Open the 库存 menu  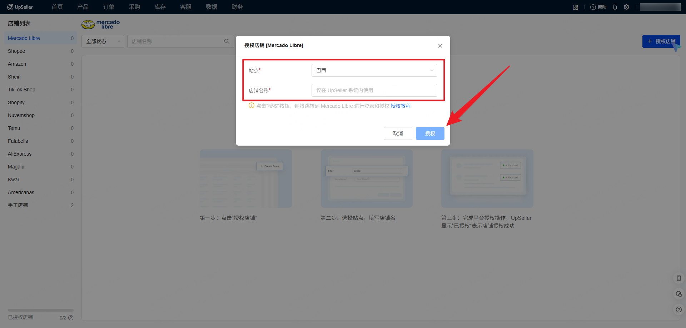coord(160,7)
